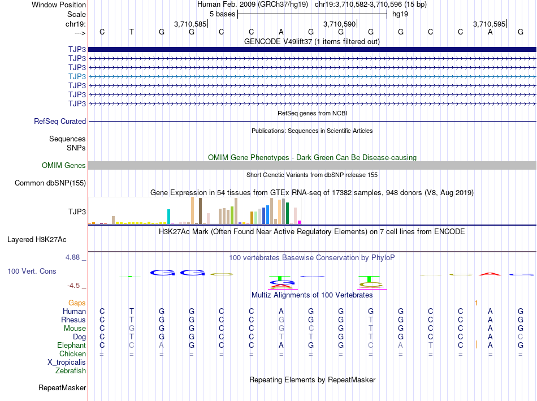The image size is (537, 401).
Task: Select the Mouse alignment row label
Action: click(75, 329)
